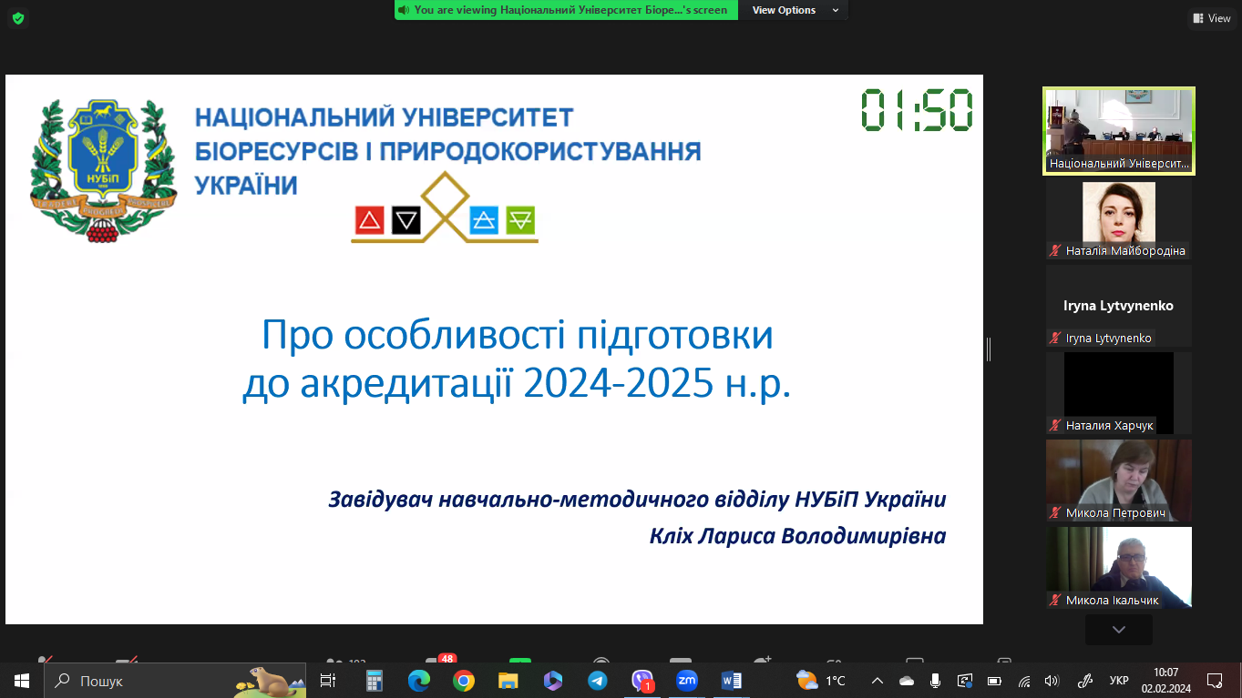Click the НУБіП university crest logo
1242x698 pixels.
click(x=103, y=170)
